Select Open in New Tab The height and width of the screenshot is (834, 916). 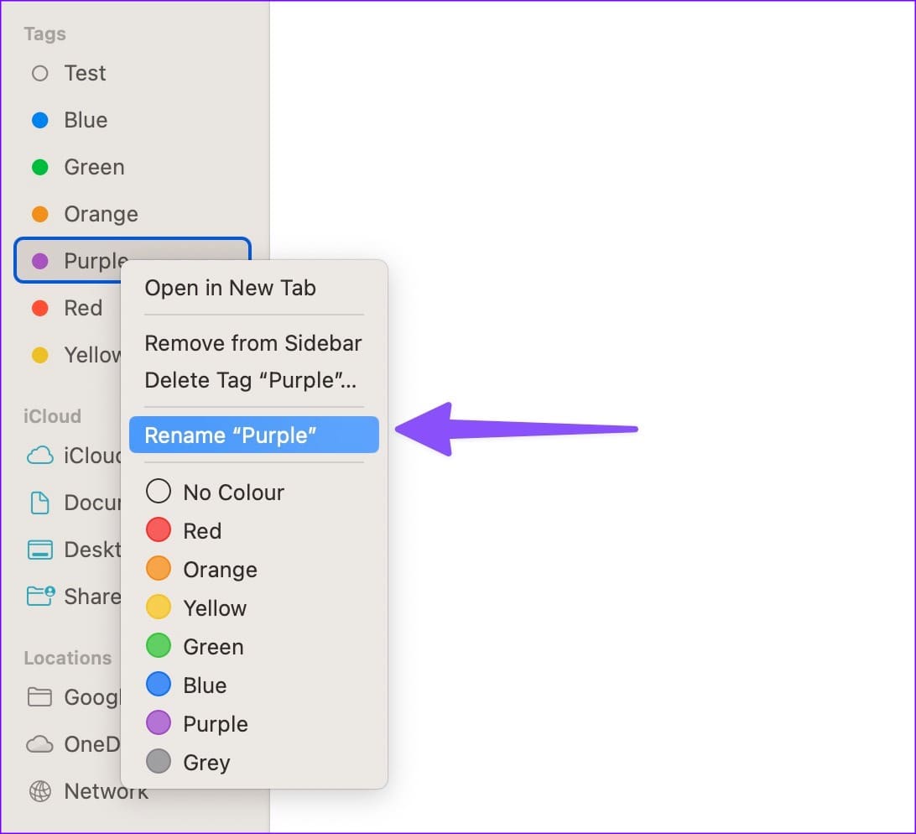254,288
